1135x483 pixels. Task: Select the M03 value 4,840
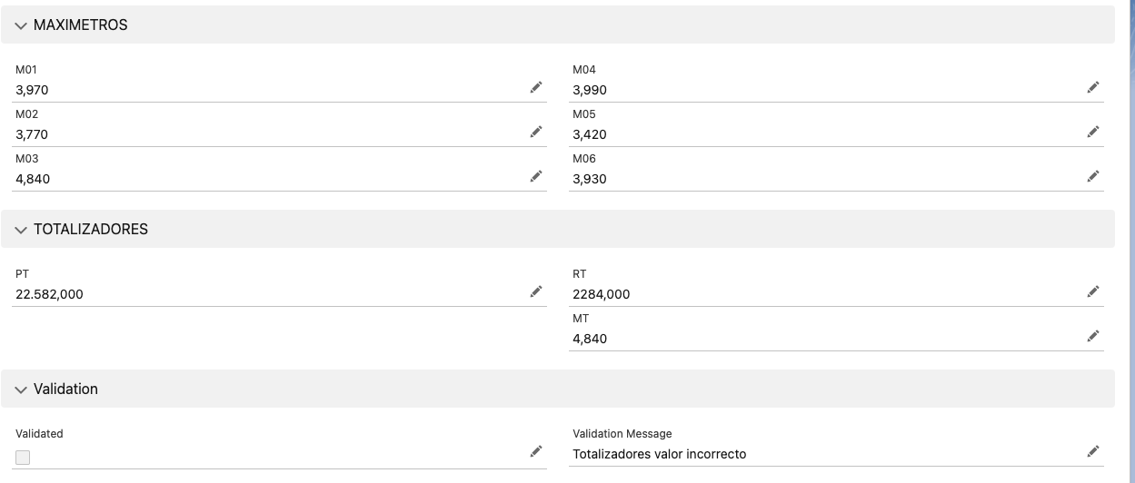click(x=33, y=179)
